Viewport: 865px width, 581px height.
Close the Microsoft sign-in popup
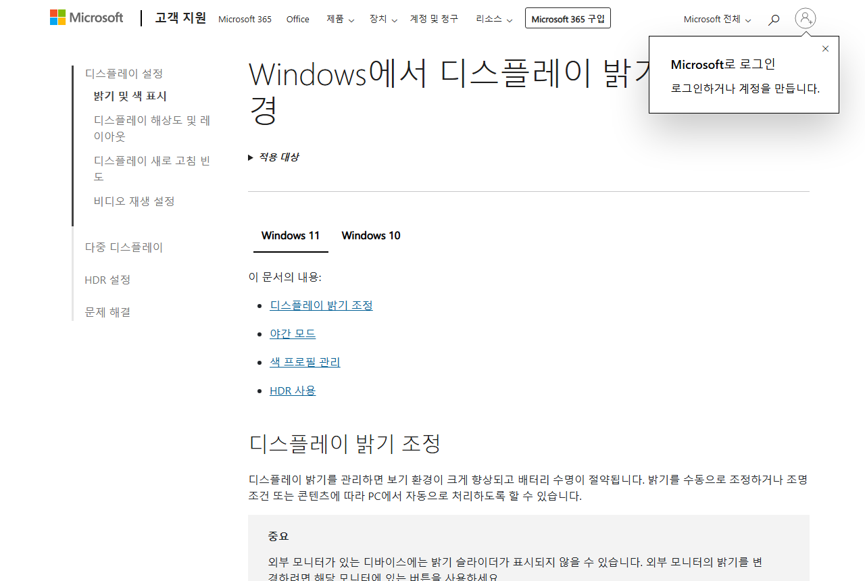click(x=825, y=49)
